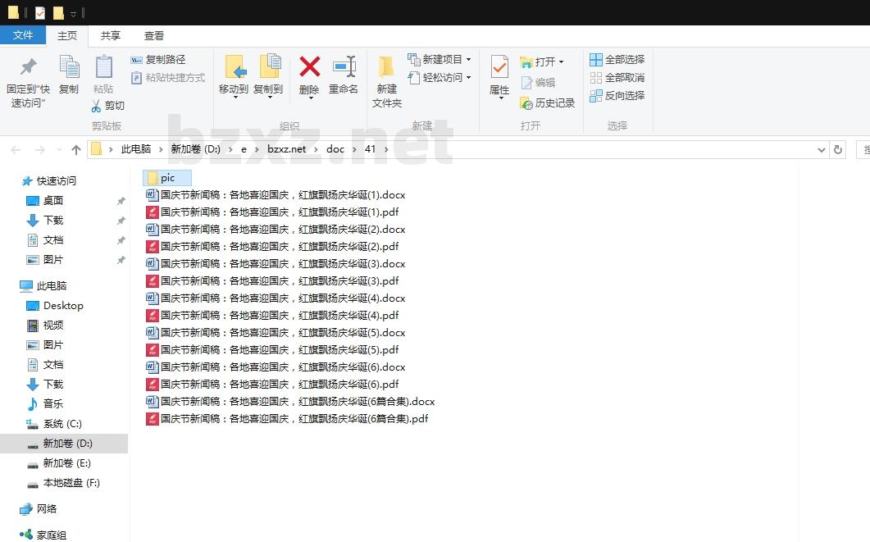
Task: Click the Cut scissors icon
Action: pos(96,106)
